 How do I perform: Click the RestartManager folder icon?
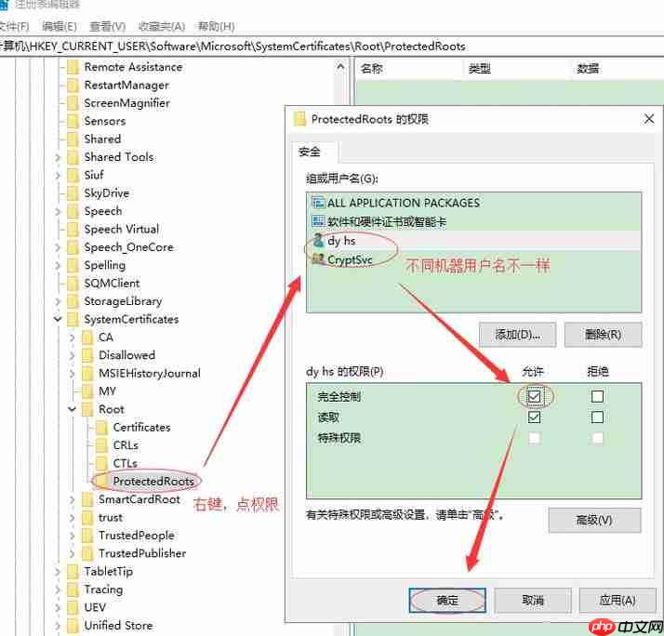pos(73,86)
